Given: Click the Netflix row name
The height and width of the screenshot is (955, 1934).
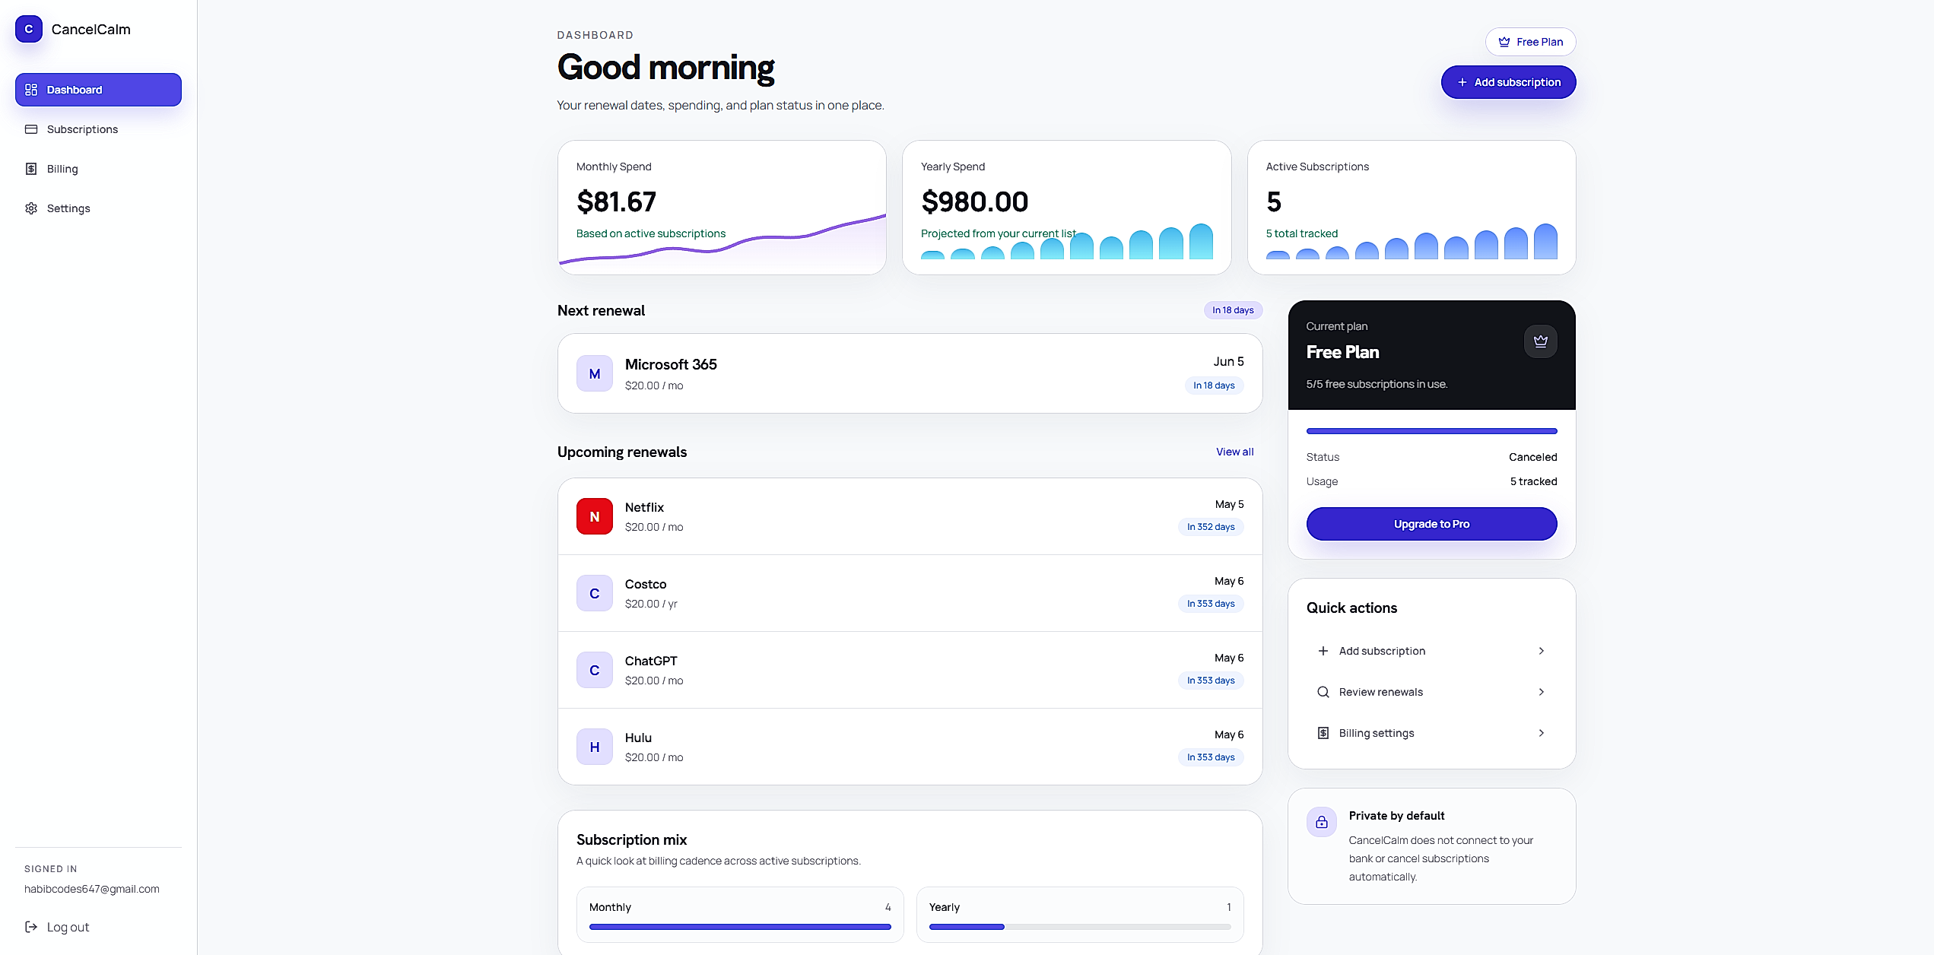Looking at the screenshot, I should coord(644,507).
